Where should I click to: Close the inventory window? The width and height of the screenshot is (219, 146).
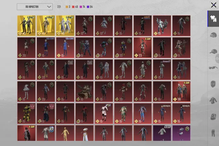214,5
